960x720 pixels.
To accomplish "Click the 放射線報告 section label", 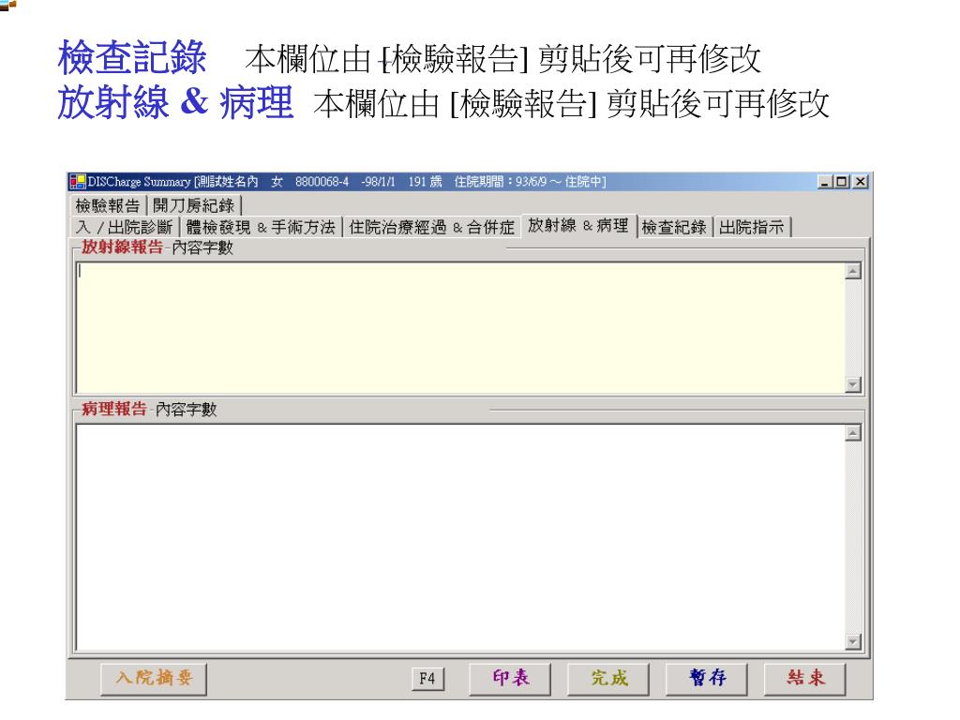I will click(x=123, y=247).
